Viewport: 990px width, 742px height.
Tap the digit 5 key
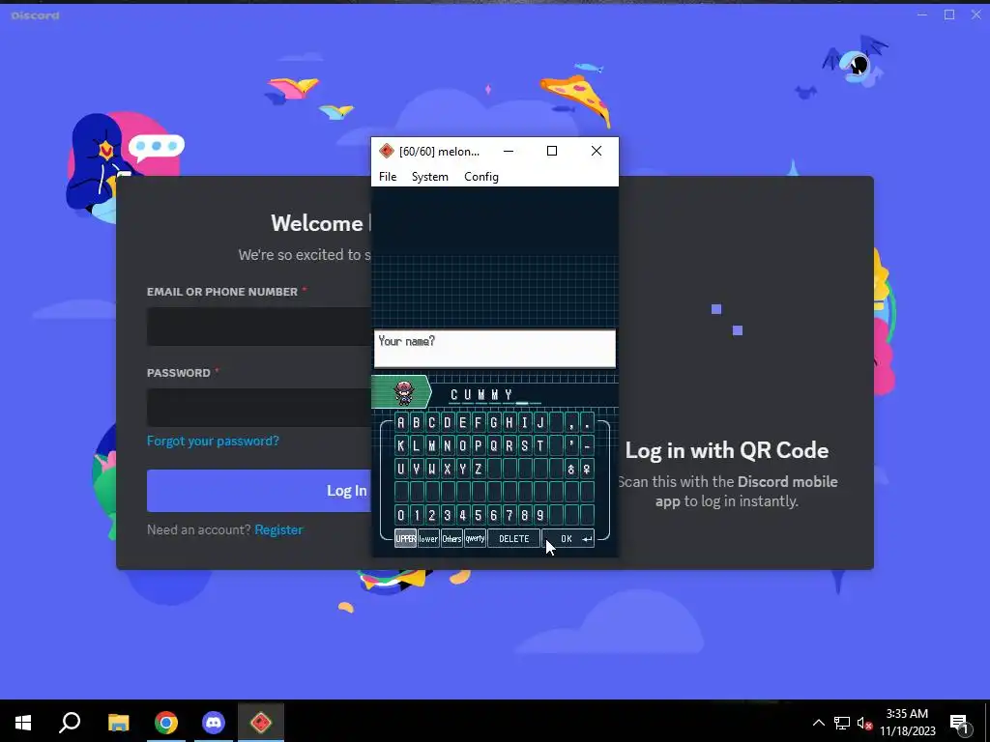point(478,515)
